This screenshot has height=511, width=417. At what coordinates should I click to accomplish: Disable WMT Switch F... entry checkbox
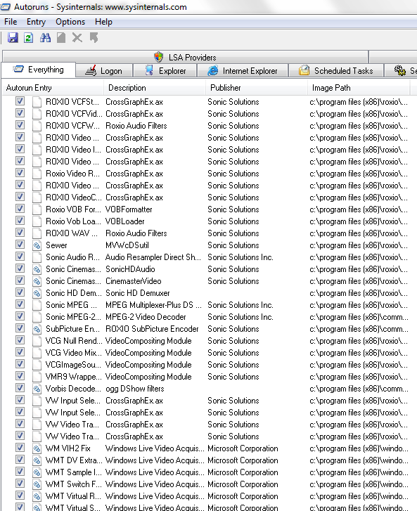coord(20,484)
